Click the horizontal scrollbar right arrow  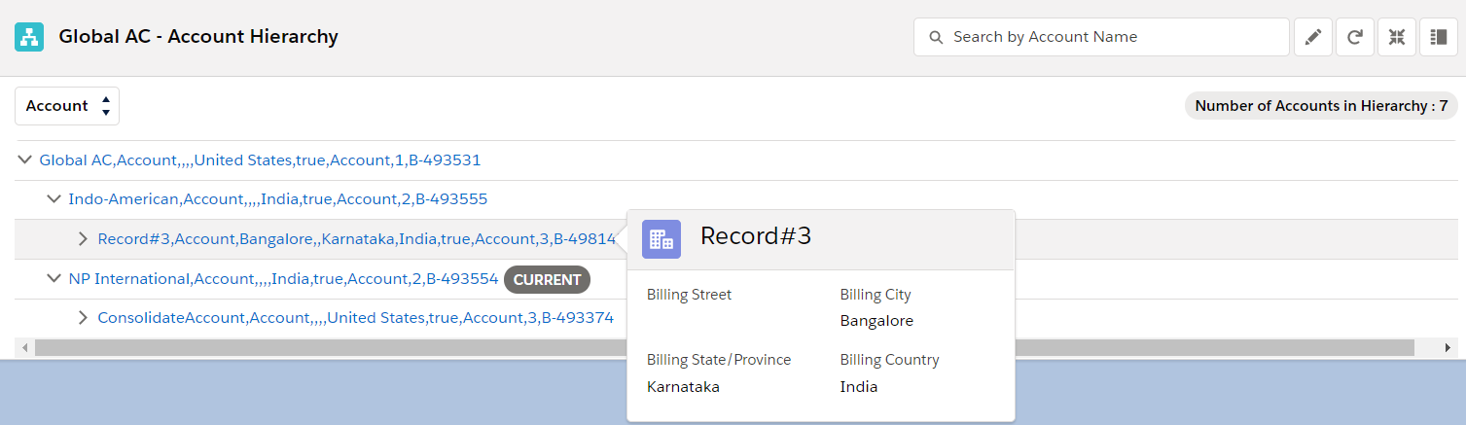1450,347
